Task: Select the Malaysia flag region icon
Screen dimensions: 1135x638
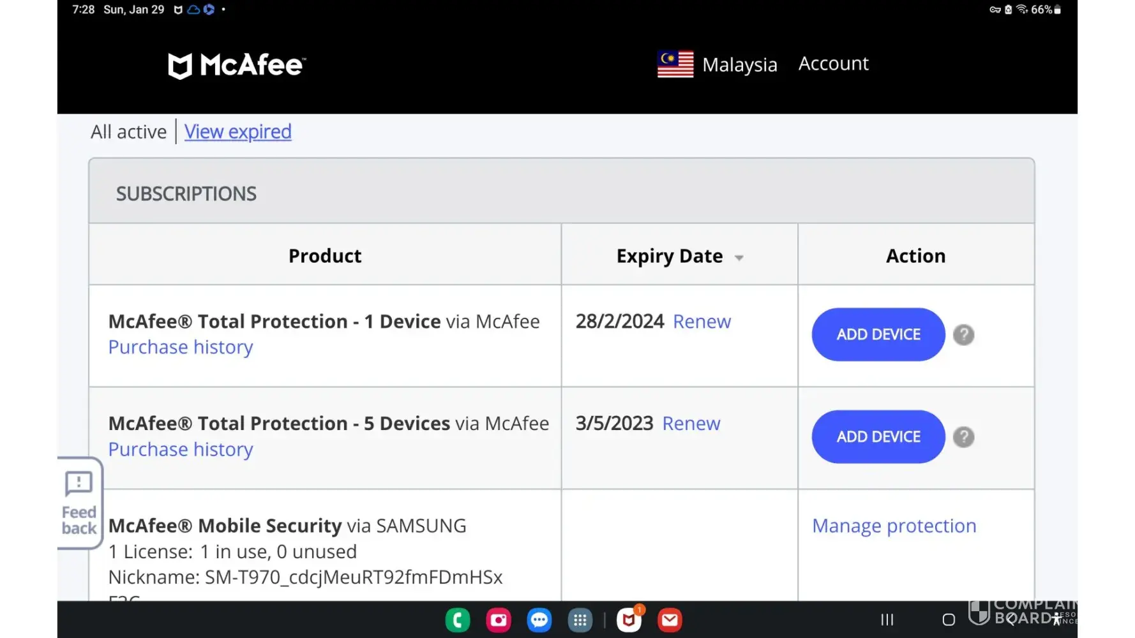Action: point(675,64)
